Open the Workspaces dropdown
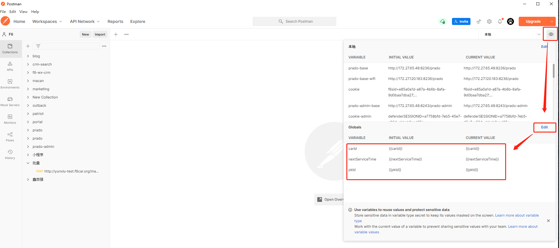559x248 pixels. point(47,21)
